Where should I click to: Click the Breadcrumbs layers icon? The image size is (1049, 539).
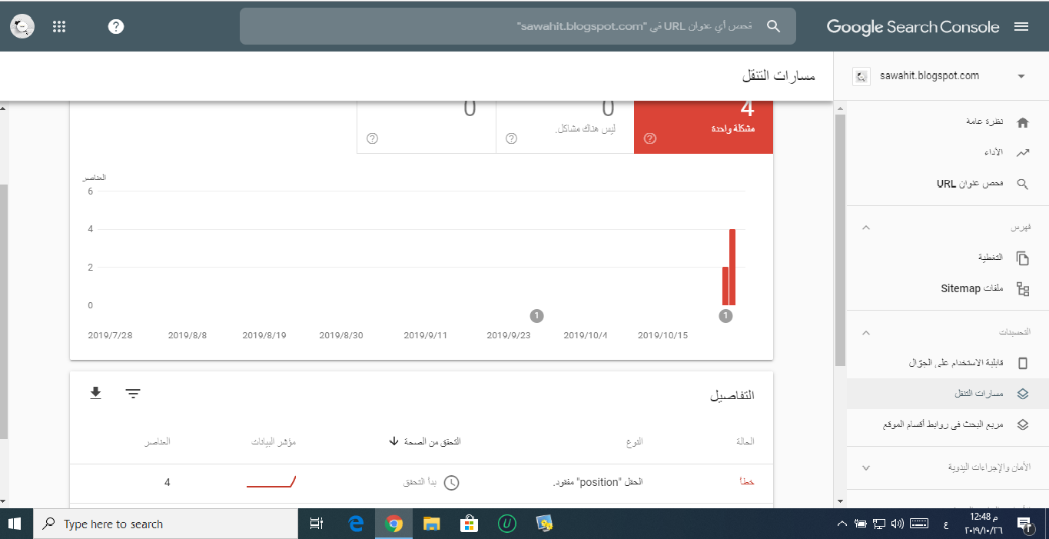coord(1022,394)
